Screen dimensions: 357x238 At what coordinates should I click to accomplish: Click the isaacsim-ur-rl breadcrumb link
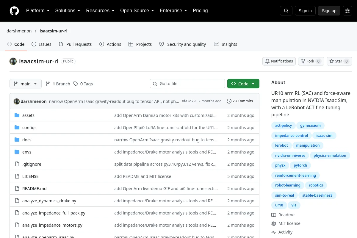click(54, 31)
